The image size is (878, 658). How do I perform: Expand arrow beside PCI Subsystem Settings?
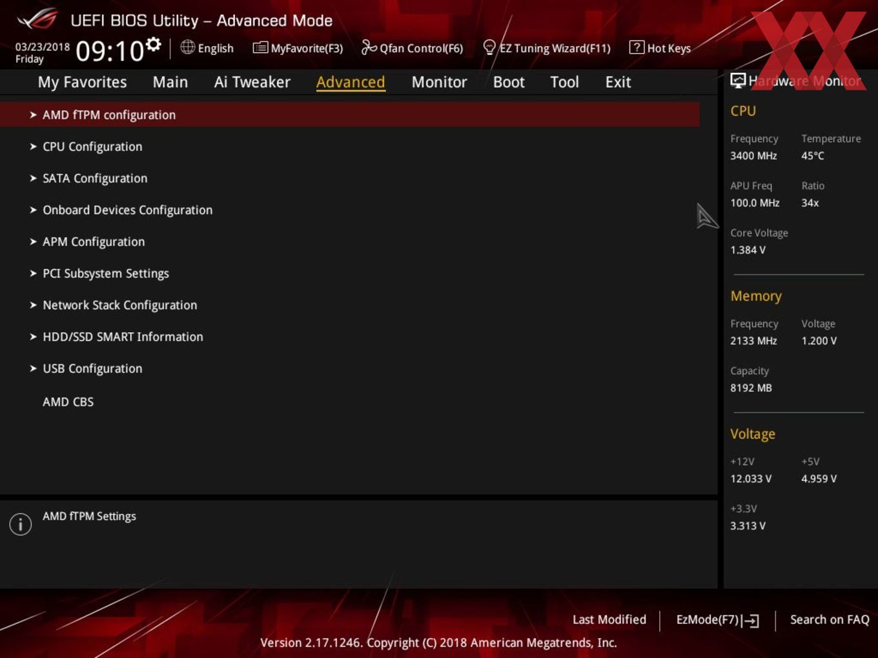(x=33, y=273)
